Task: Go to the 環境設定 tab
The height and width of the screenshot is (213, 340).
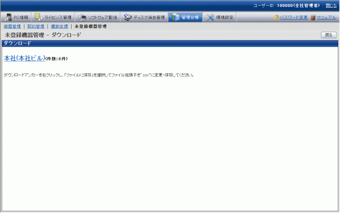Action: click(219, 17)
